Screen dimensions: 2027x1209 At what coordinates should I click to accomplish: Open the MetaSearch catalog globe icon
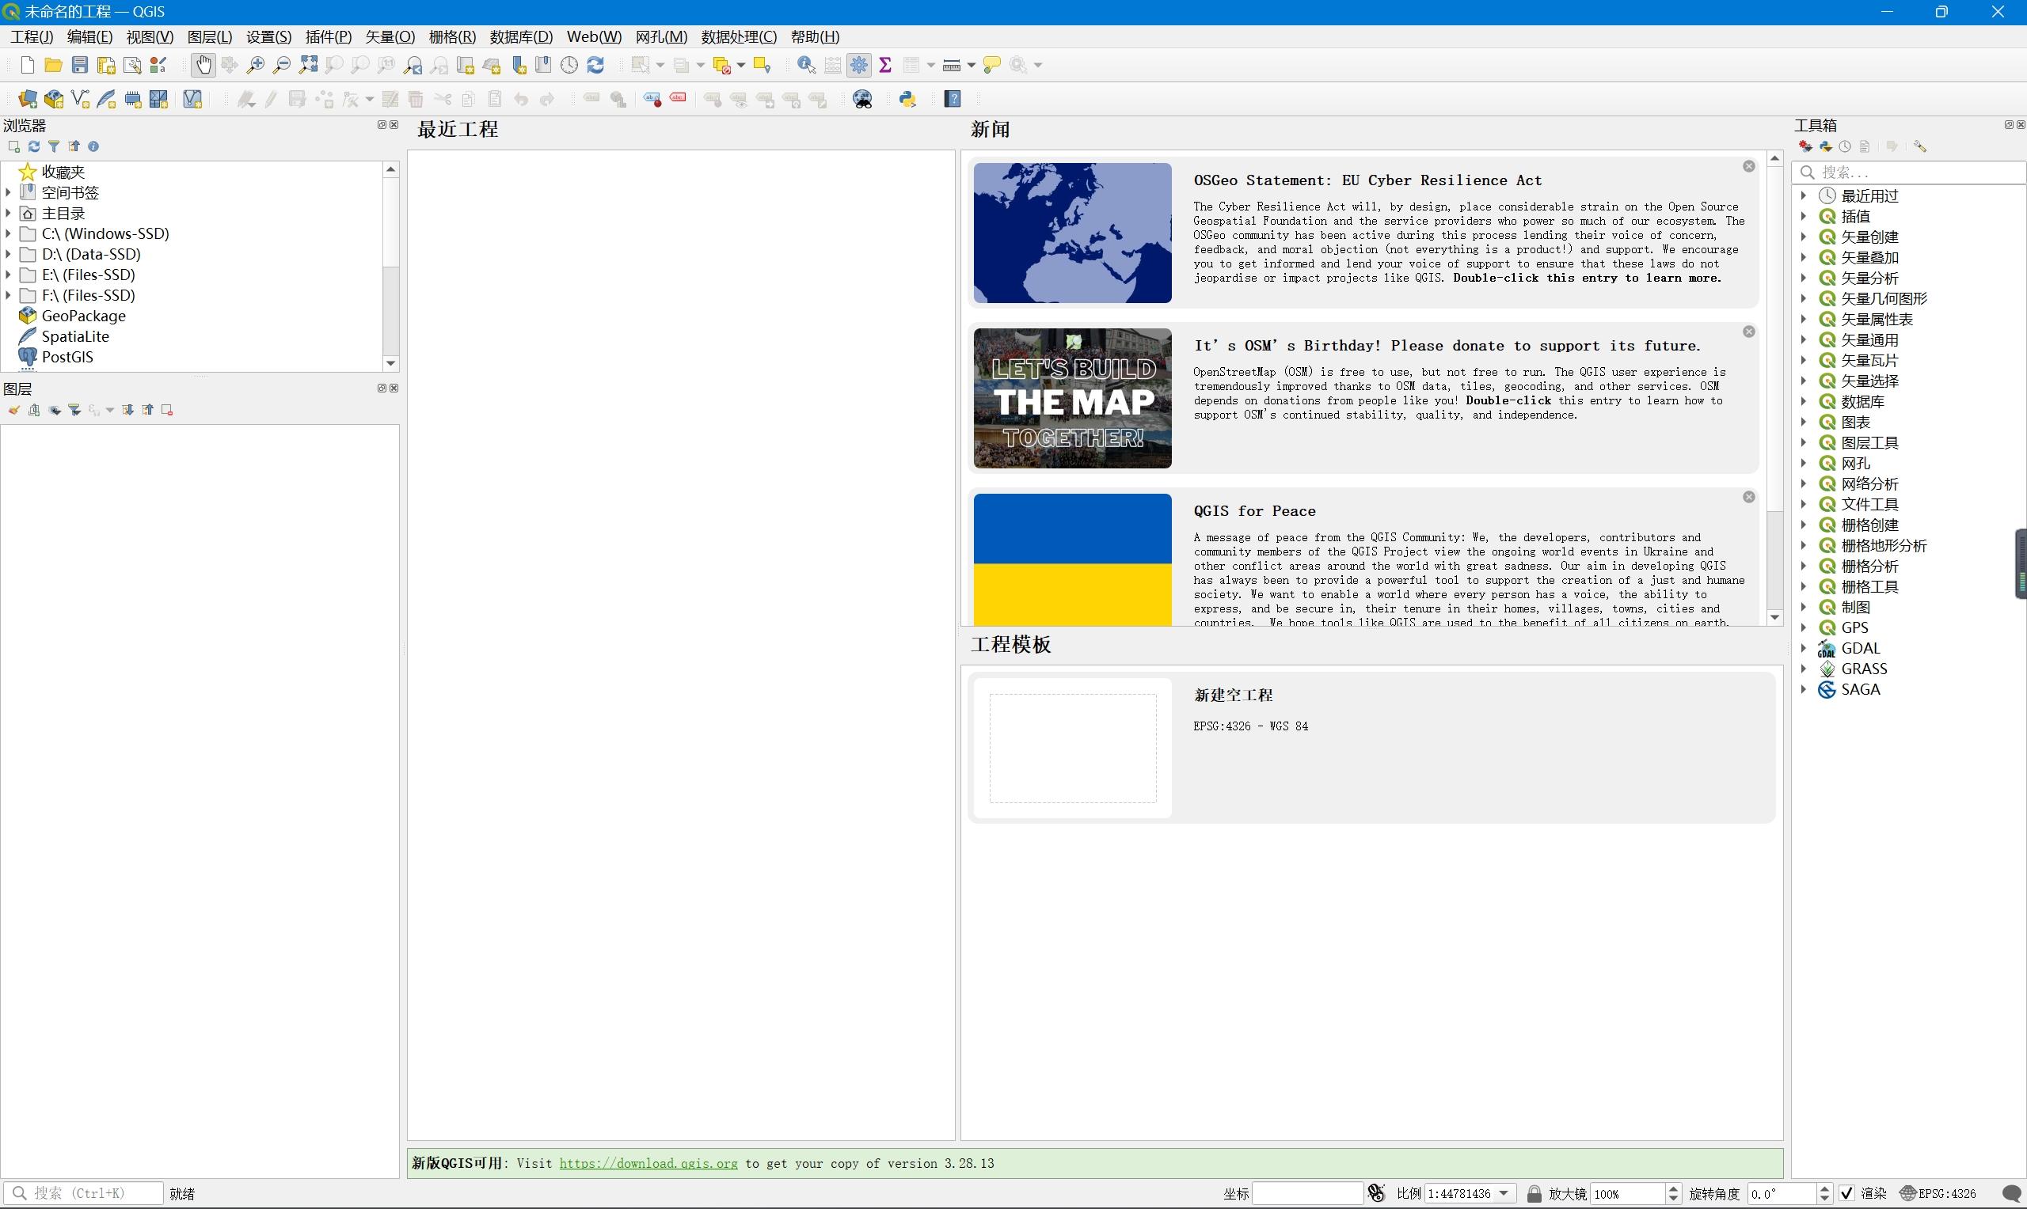(862, 100)
